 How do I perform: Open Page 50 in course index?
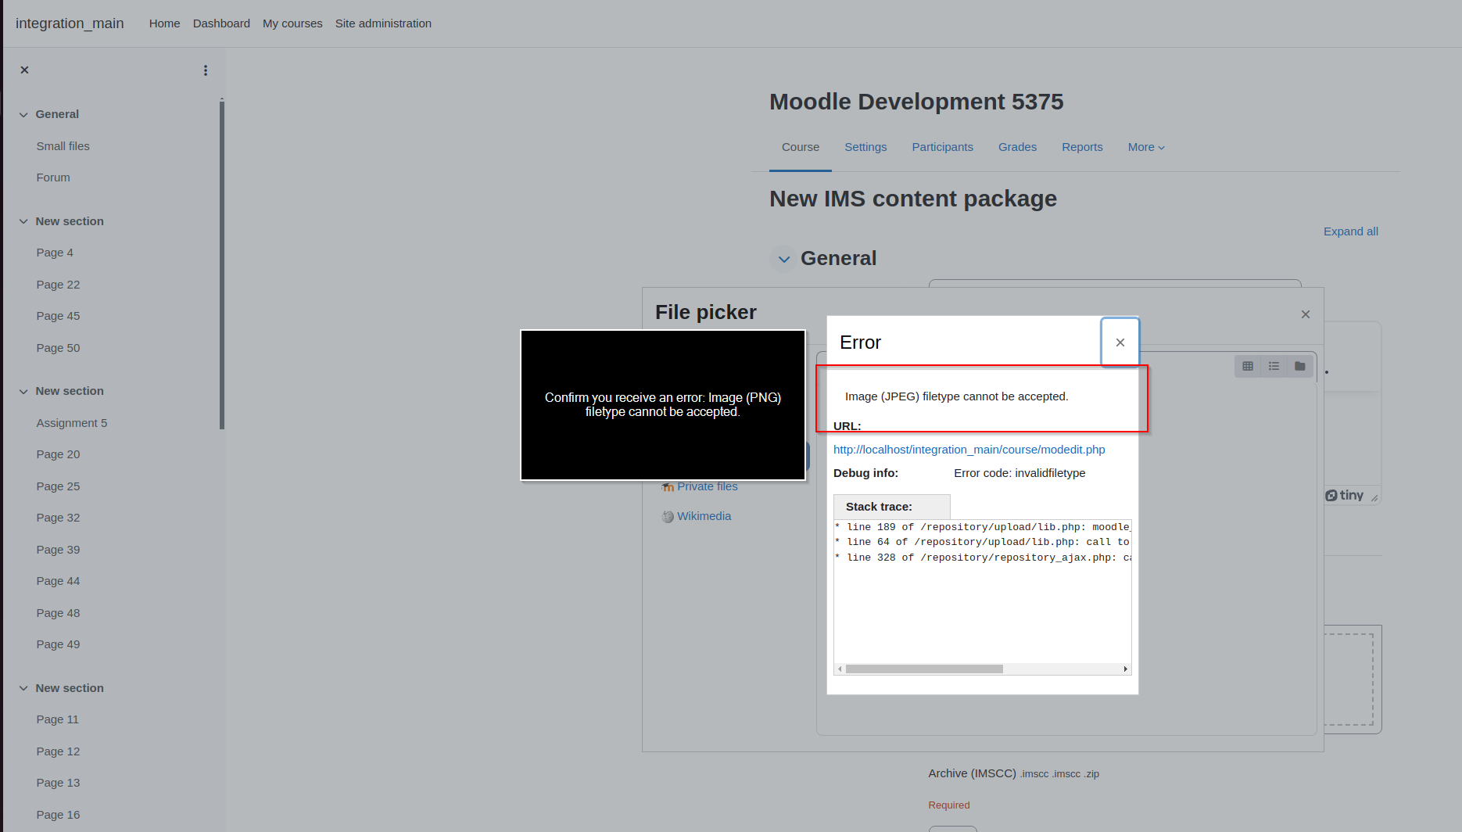click(x=58, y=348)
